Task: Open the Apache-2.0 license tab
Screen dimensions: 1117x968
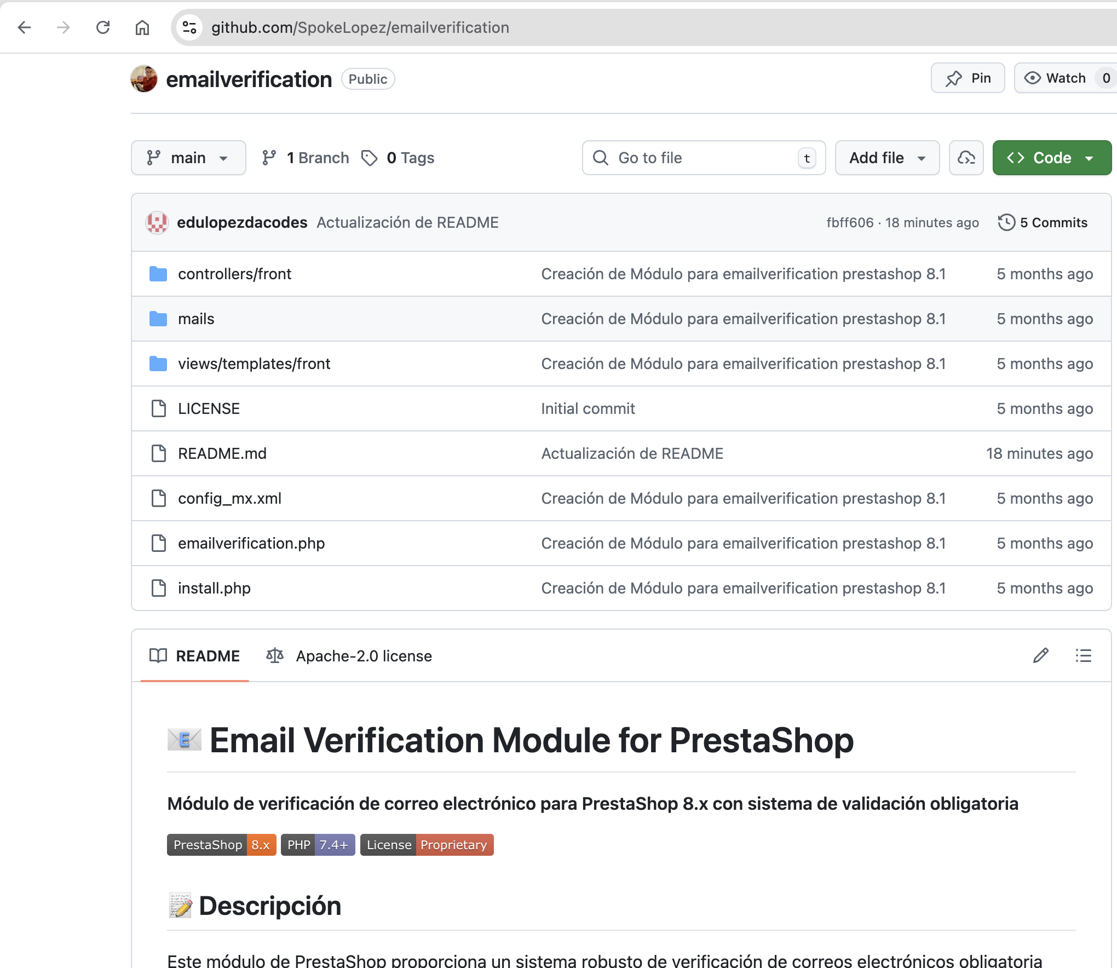Action: click(x=364, y=655)
